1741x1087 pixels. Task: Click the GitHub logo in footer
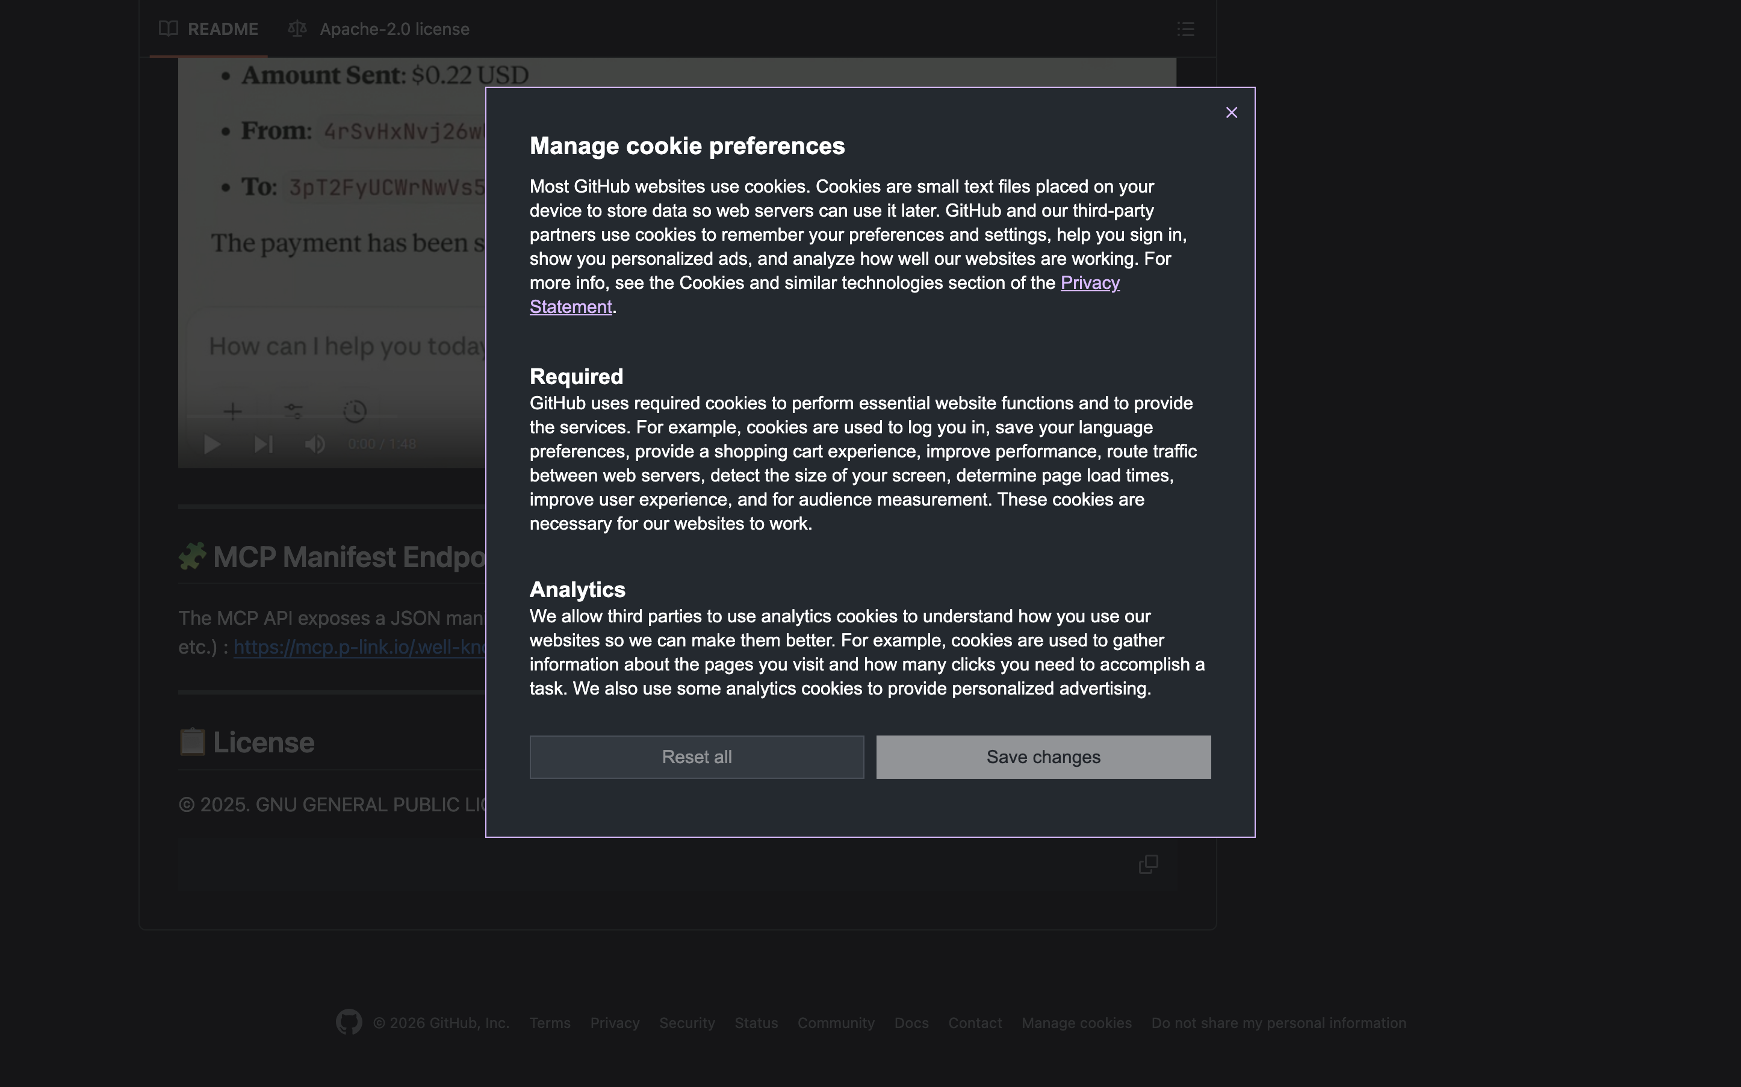[349, 1022]
